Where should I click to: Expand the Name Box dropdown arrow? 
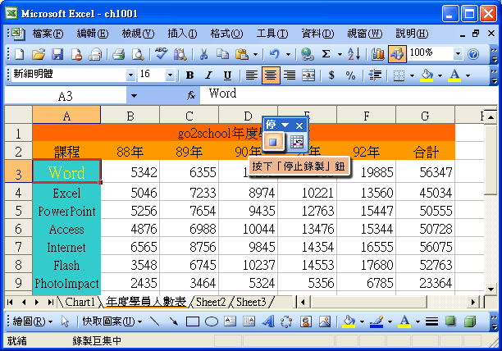click(134, 96)
